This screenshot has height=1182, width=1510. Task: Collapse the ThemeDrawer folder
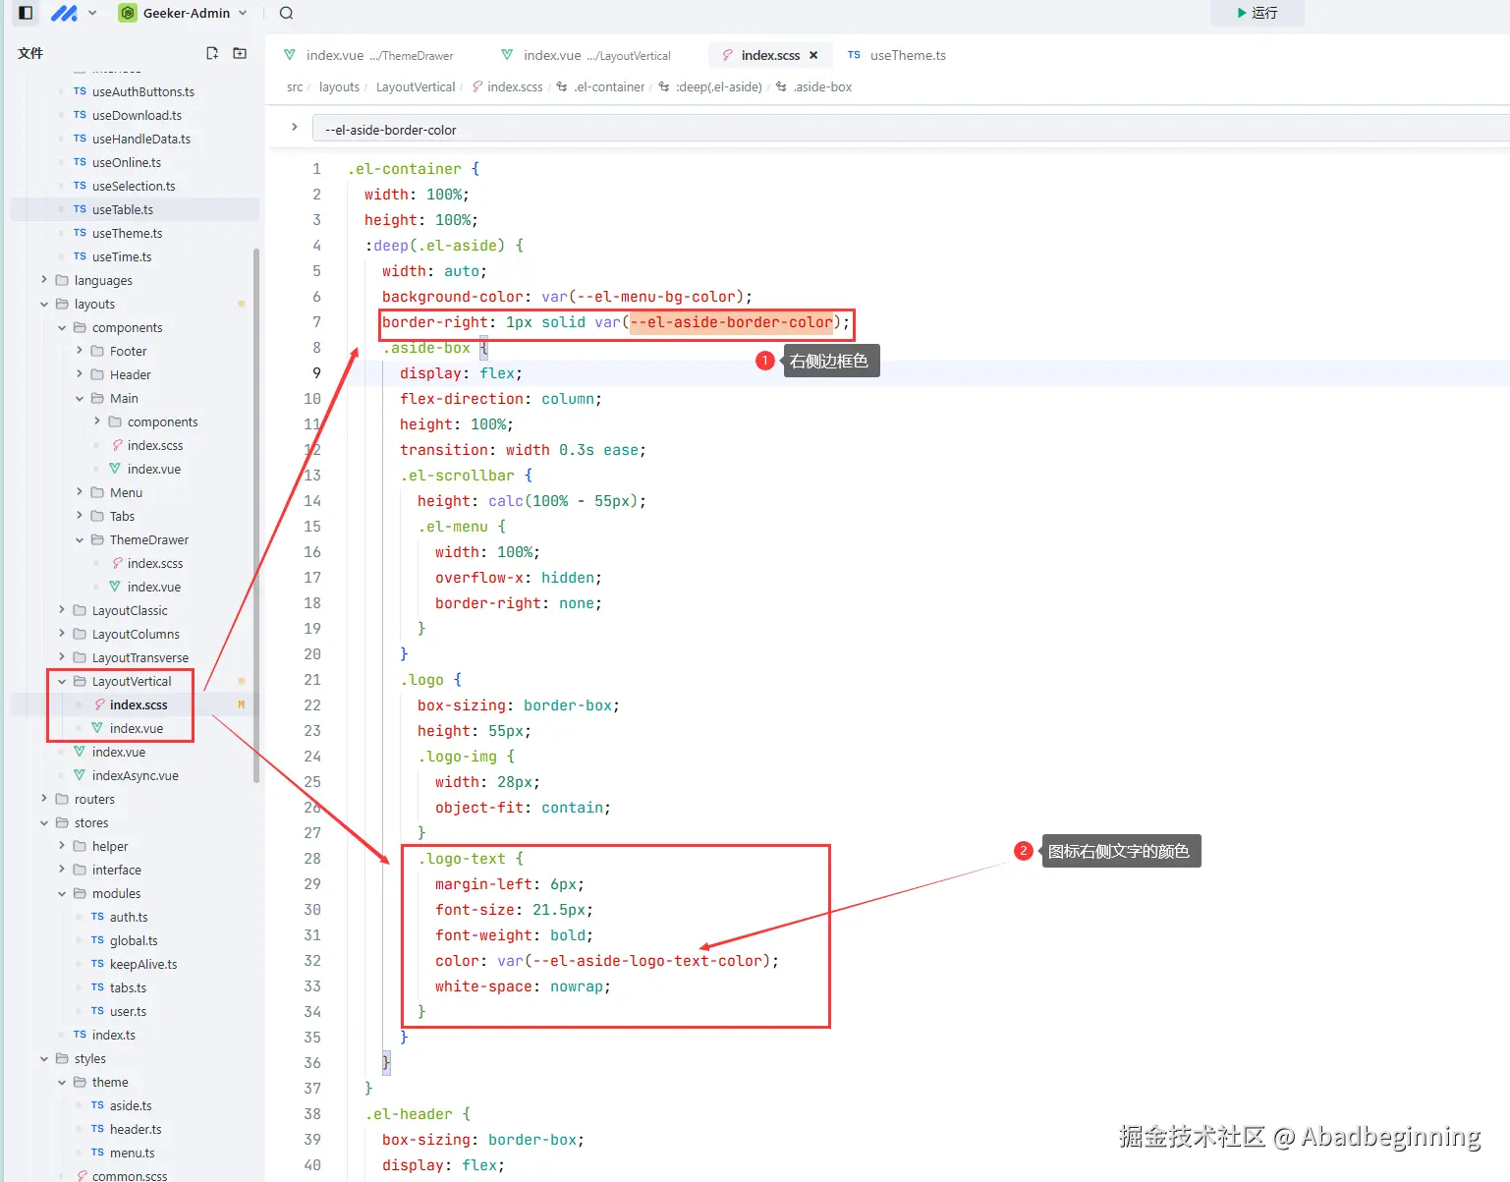point(148,539)
